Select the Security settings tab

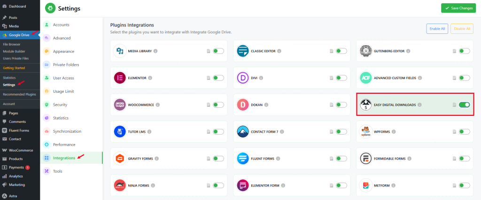coord(71,105)
